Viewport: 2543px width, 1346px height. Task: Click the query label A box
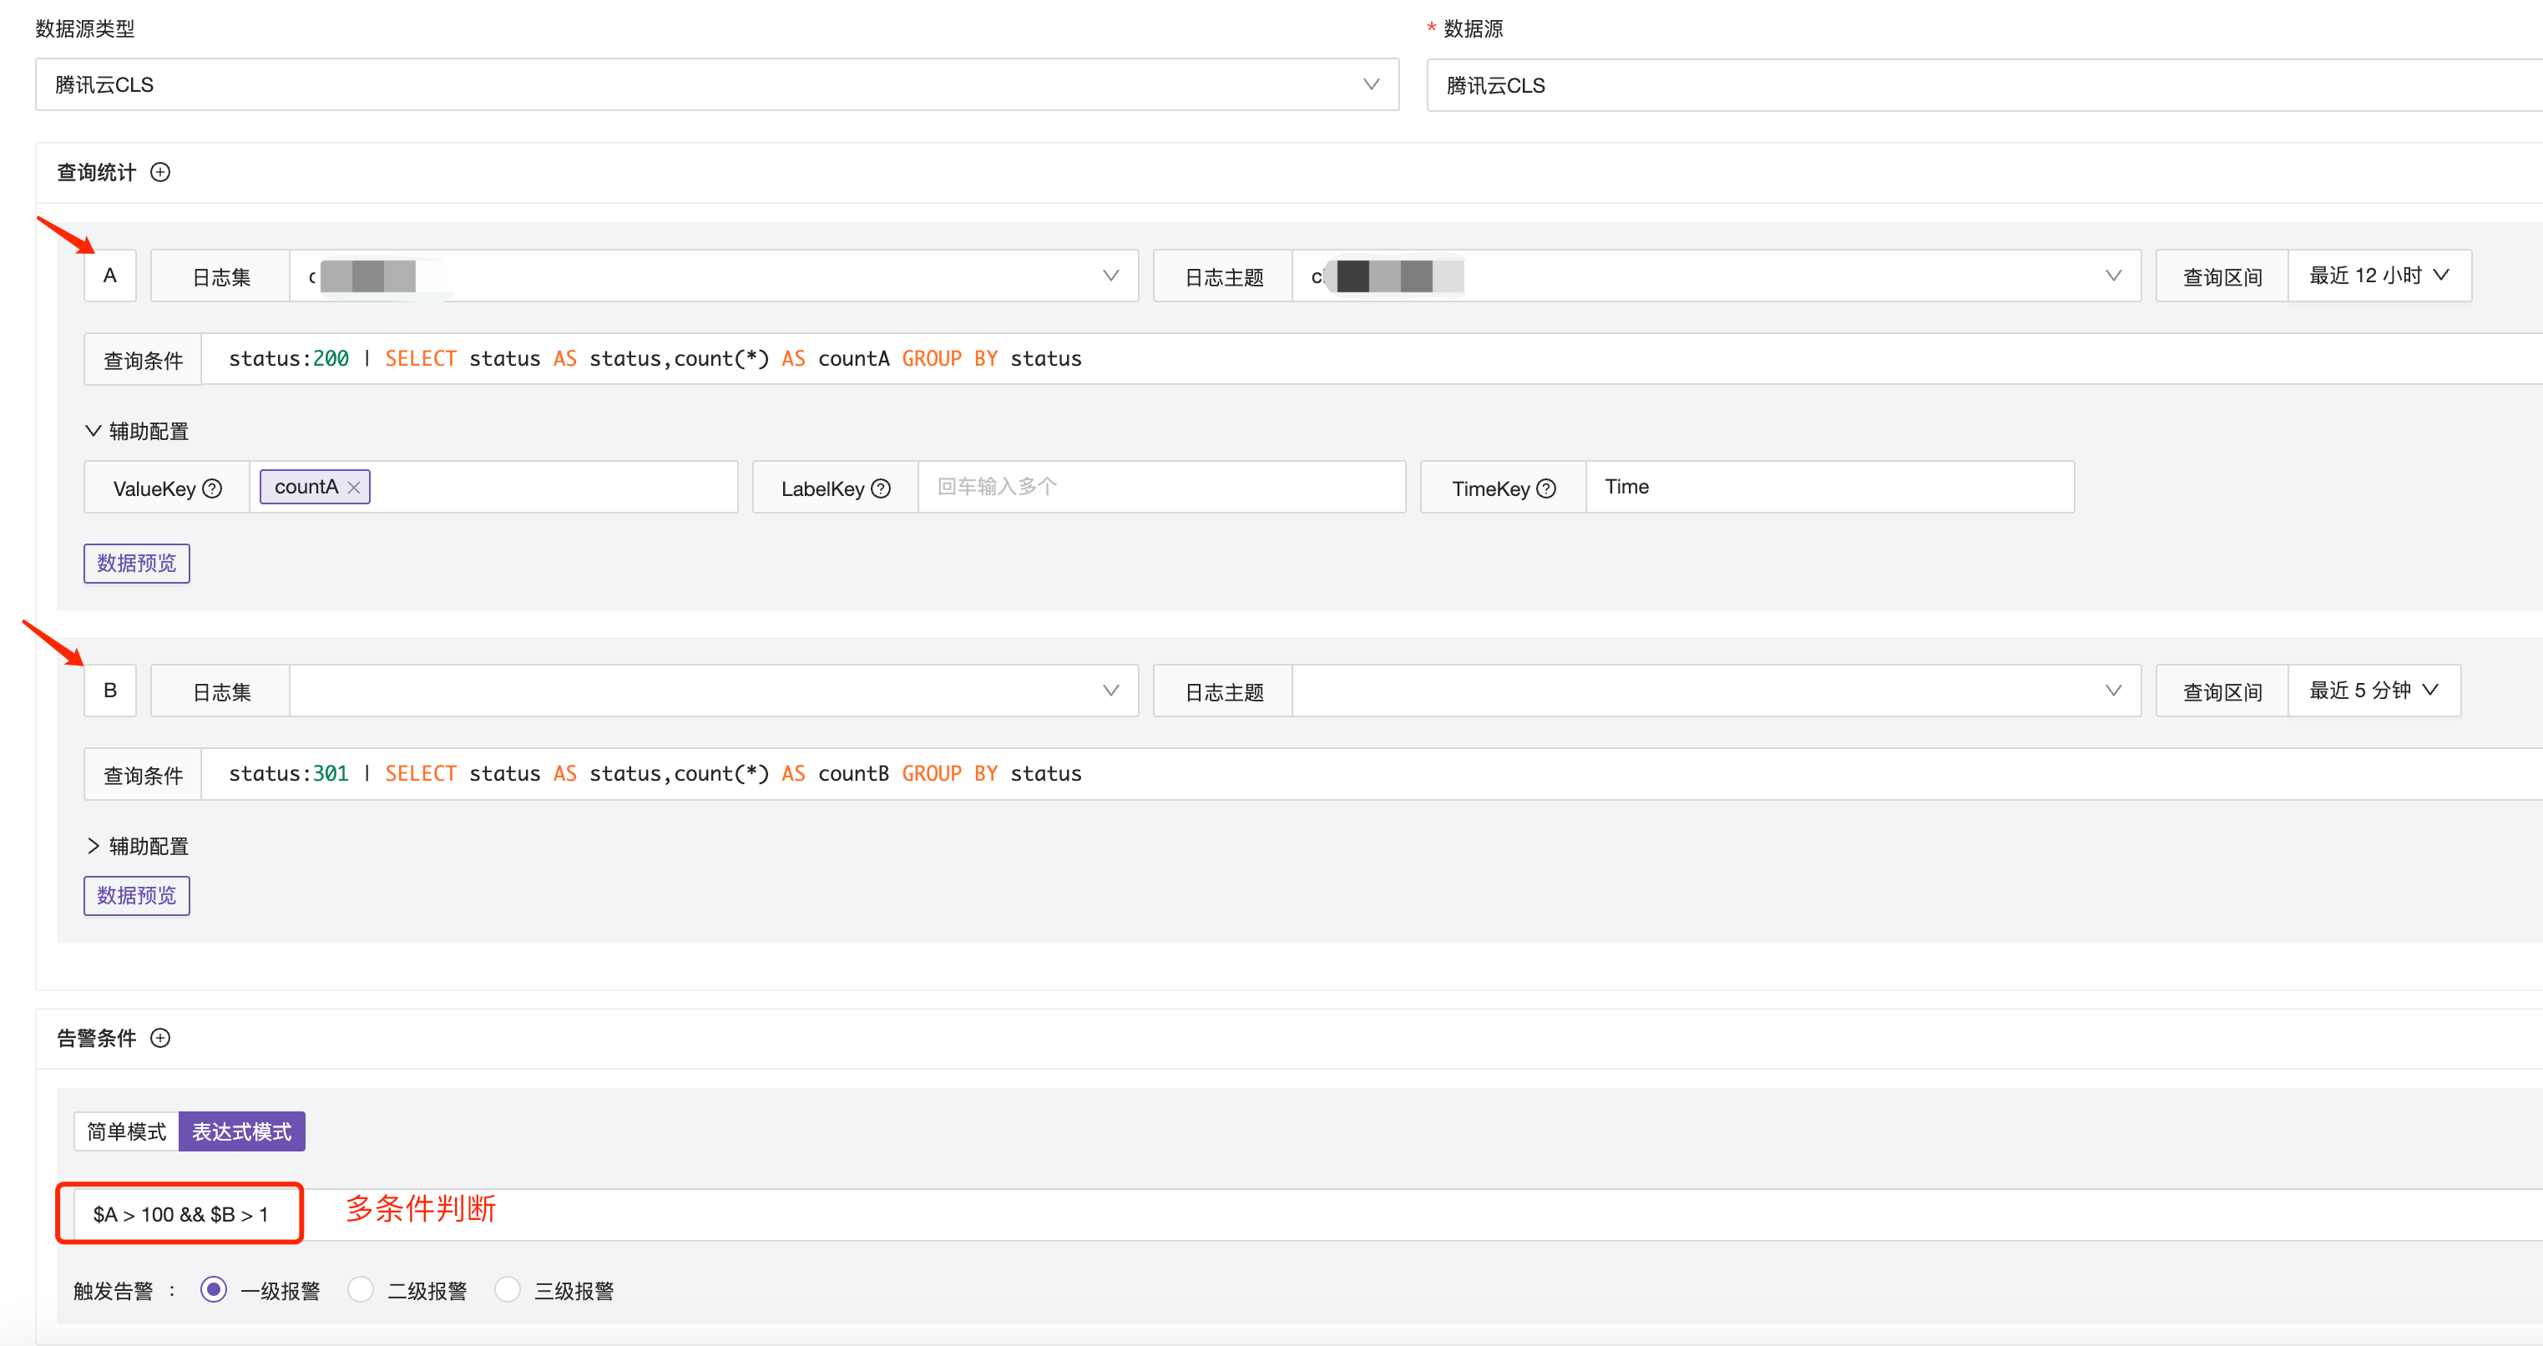pyautogui.click(x=109, y=276)
